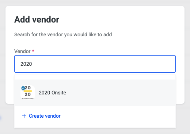Click the search instruction text under the heading
The height and width of the screenshot is (134, 190).
[63, 34]
